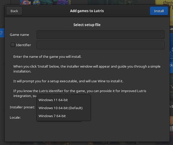Click the Identifier checkbox label text
This screenshot has height=145, width=173.
tap(23, 45)
